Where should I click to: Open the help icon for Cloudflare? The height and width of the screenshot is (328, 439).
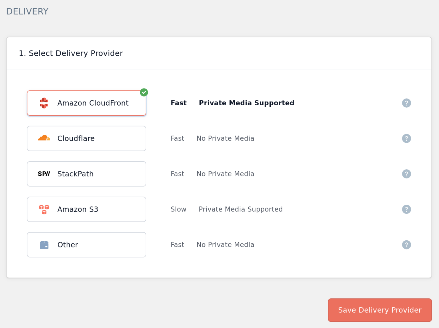(406, 138)
